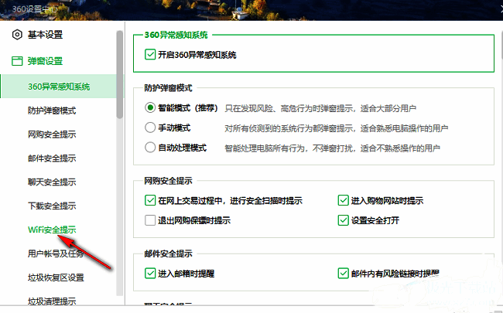Click the 邮件安全提示 group heading

tap(168, 253)
